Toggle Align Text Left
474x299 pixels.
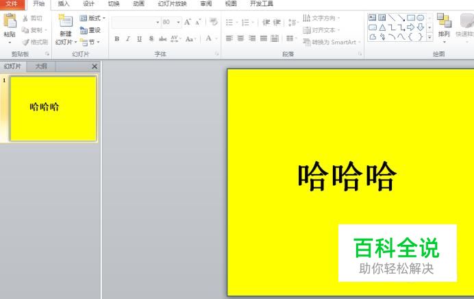(x=229, y=38)
